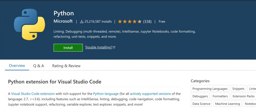
Task: Open the Trouble Installing? link
Action: coord(99,47)
